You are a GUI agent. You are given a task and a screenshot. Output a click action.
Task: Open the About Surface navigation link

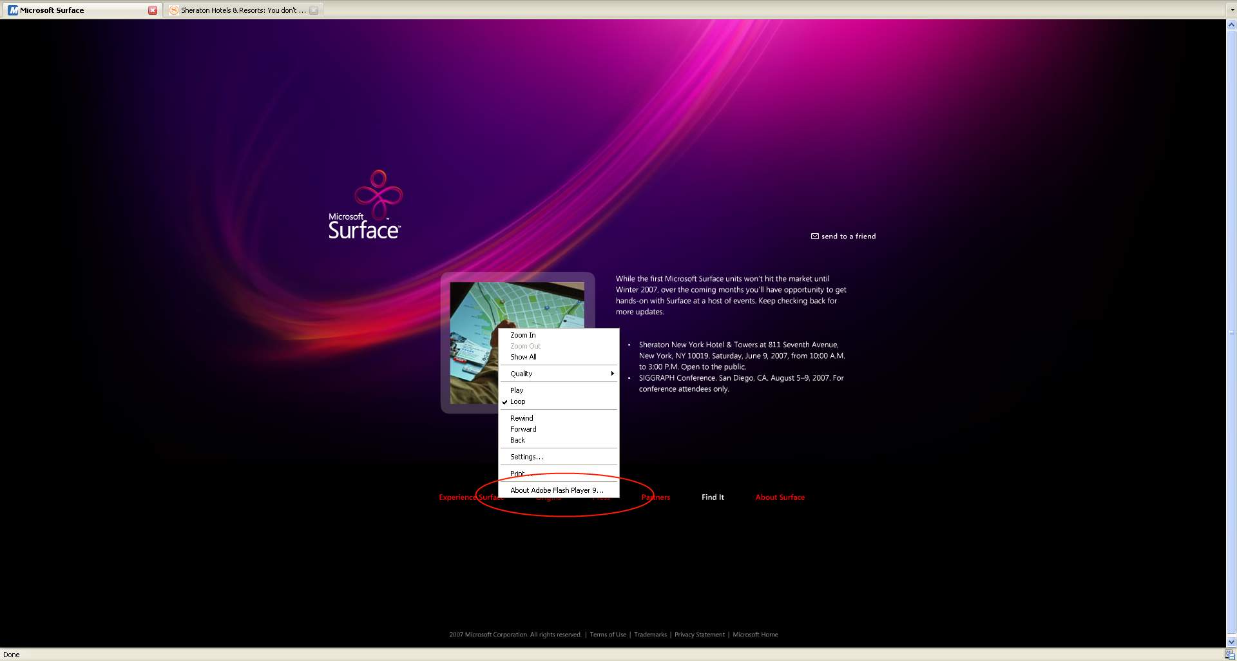coord(780,497)
